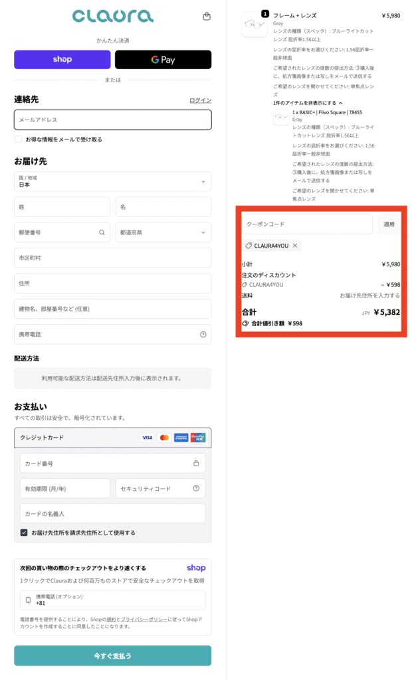The height and width of the screenshot is (680, 412).
Task: Pay with Shop Pay button
Action: [62, 60]
